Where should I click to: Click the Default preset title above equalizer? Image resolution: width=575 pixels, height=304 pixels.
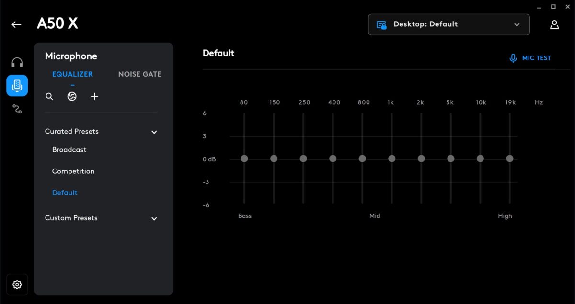(218, 53)
